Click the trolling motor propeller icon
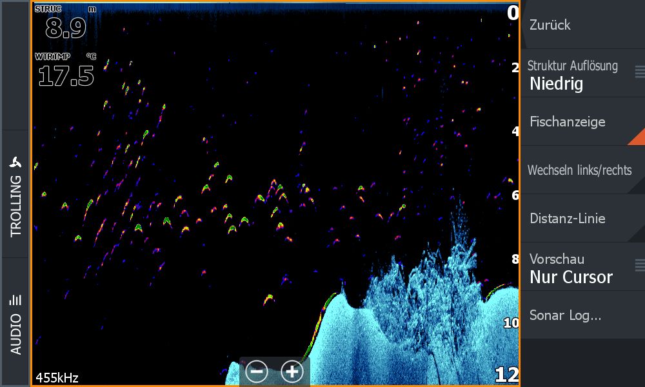The image size is (645, 387). point(15,162)
